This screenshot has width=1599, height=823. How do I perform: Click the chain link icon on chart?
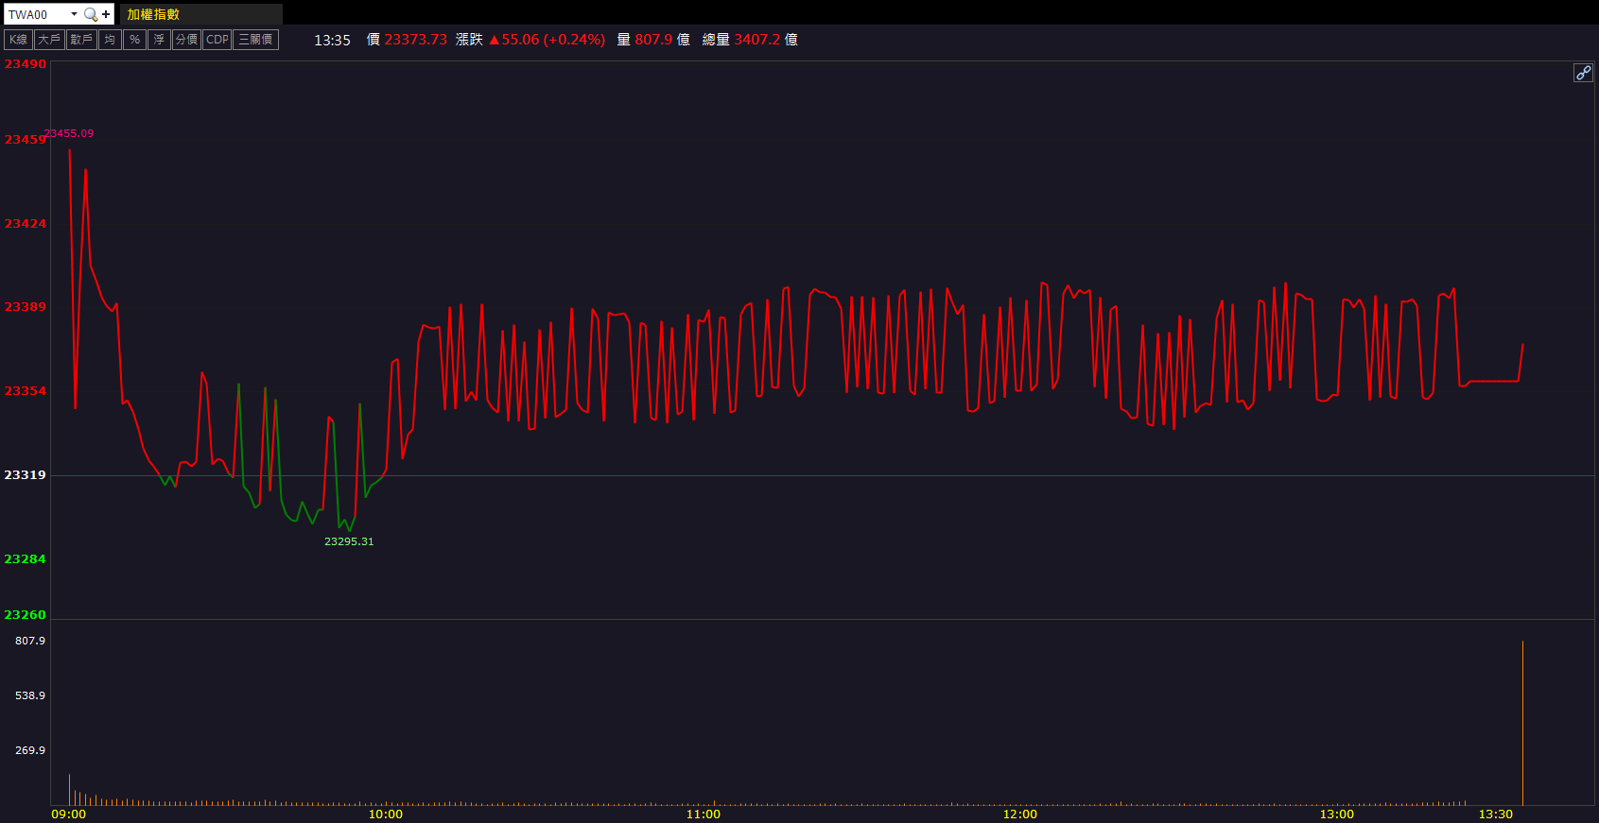tap(1582, 73)
